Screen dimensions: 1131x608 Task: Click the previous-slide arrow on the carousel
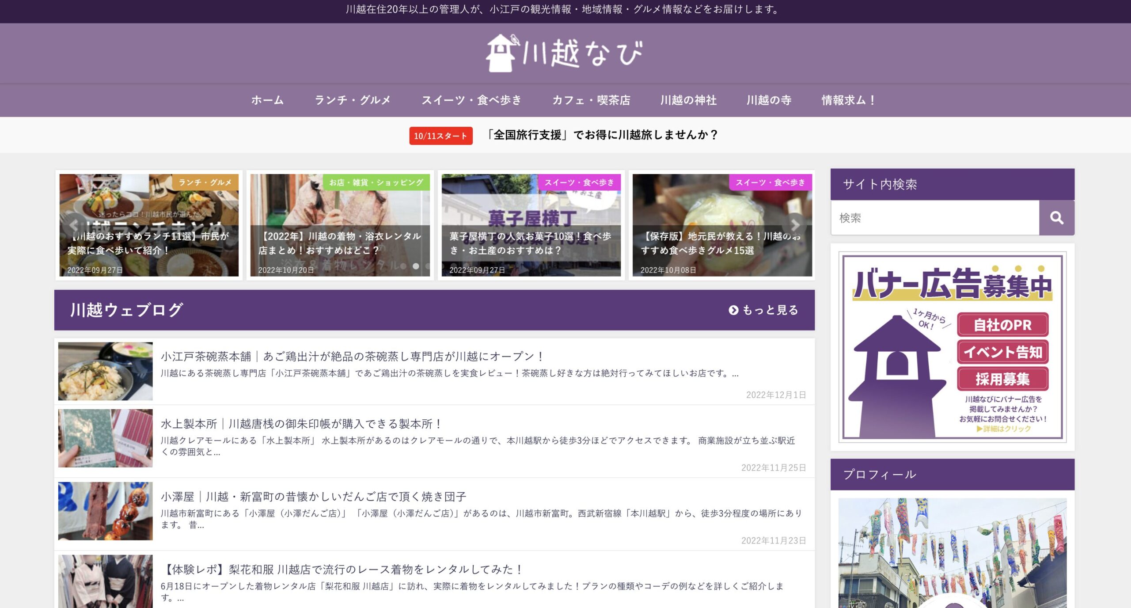point(73,225)
